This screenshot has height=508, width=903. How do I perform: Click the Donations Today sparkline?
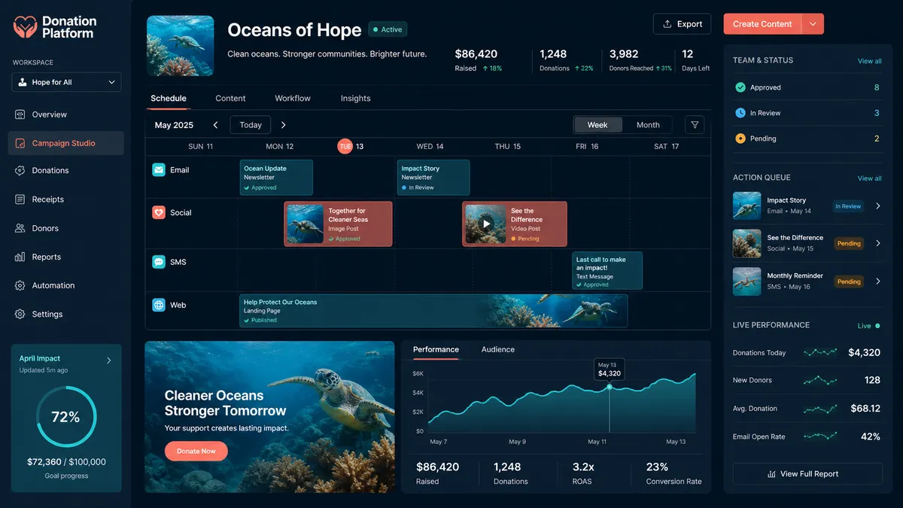[820, 352]
